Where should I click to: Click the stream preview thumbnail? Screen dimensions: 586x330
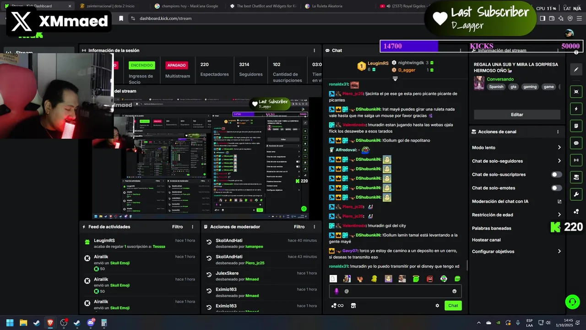click(x=201, y=158)
